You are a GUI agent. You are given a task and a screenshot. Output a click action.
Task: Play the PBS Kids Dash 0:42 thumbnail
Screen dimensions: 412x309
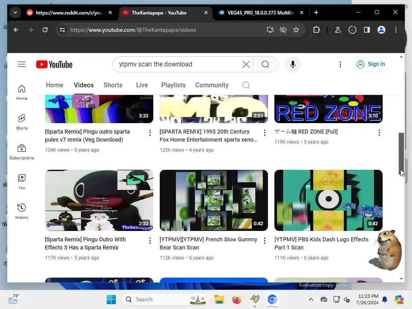(328, 200)
